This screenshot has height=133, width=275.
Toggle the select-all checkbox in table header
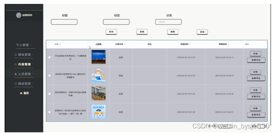[x=49, y=44]
